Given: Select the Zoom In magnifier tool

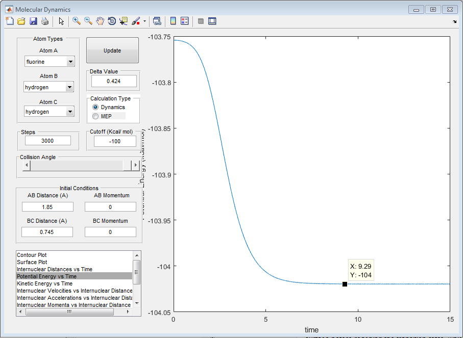Looking at the screenshot, I should tap(77, 21).
